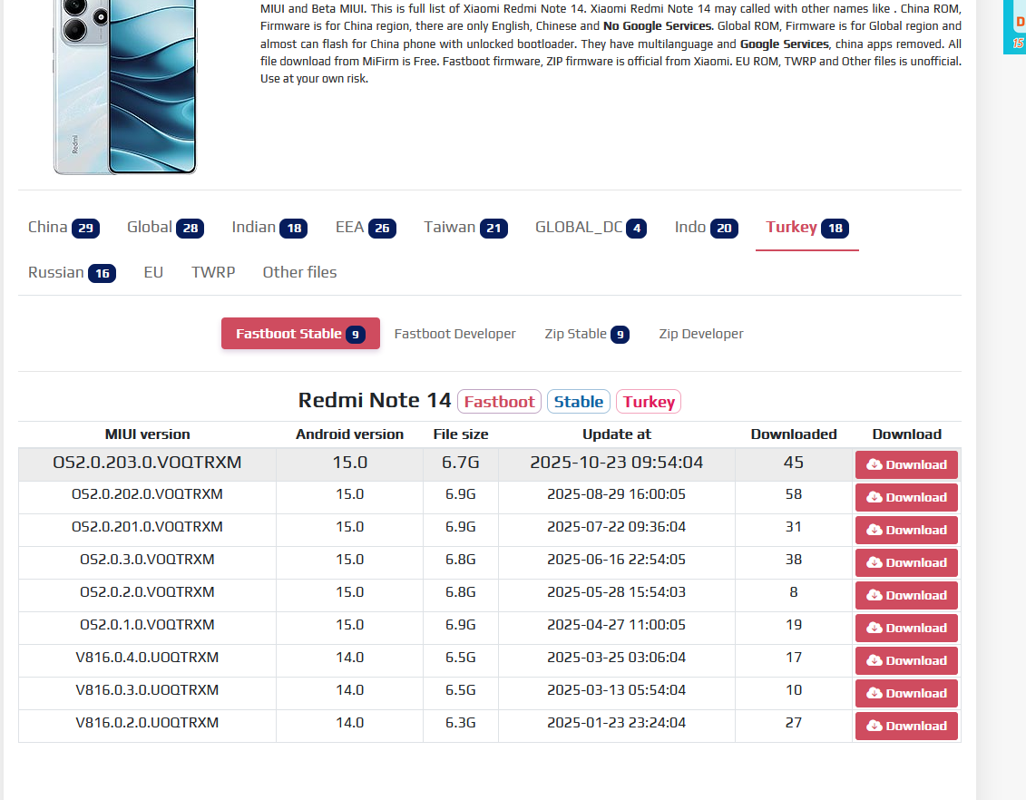1026x800 pixels.
Task: Select the Turkey region tab
Action: [806, 228]
